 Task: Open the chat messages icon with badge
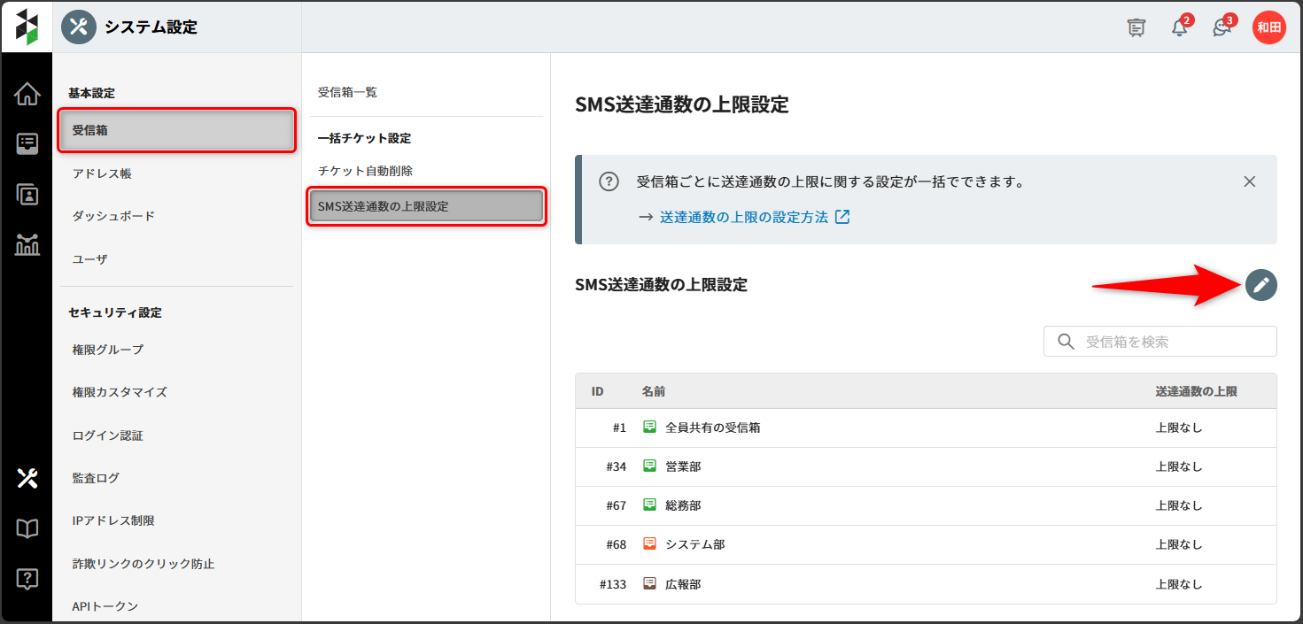pyautogui.click(x=1222, y=27)
